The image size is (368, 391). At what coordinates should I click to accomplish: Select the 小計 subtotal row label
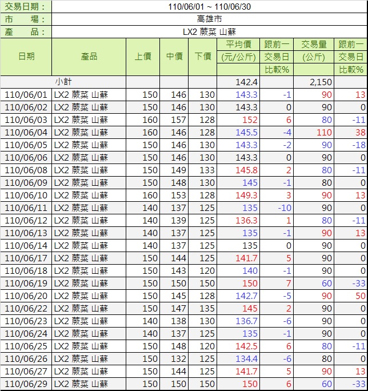point(63,82)
